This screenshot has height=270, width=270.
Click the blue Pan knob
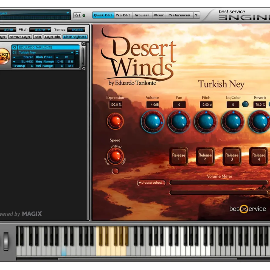(179, 122)
